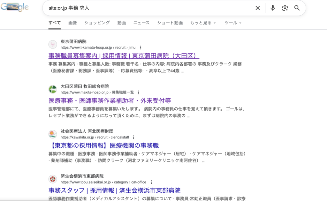
Task: Click the magnifying glass search button
Action: coord(297,8)
